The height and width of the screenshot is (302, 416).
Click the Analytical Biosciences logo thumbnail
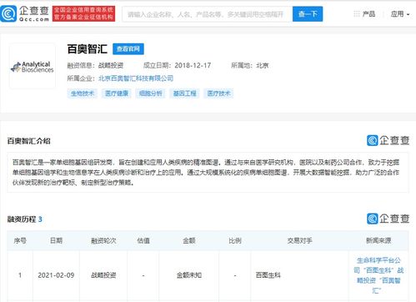(x=33, y=66)
